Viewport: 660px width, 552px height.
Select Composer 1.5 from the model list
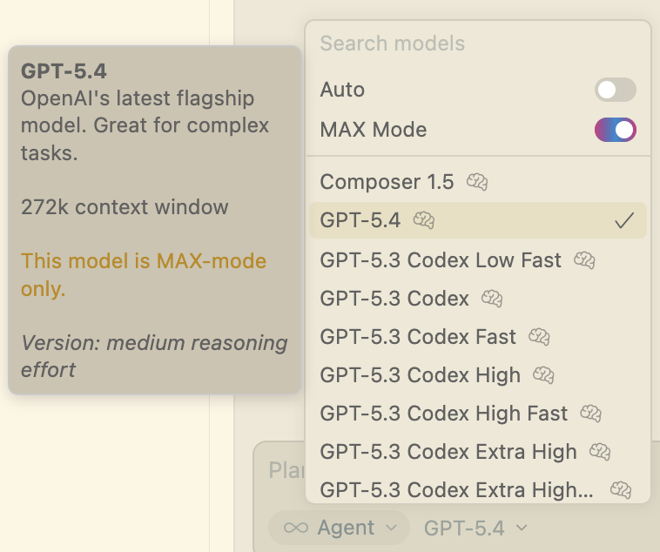(387, 182)
